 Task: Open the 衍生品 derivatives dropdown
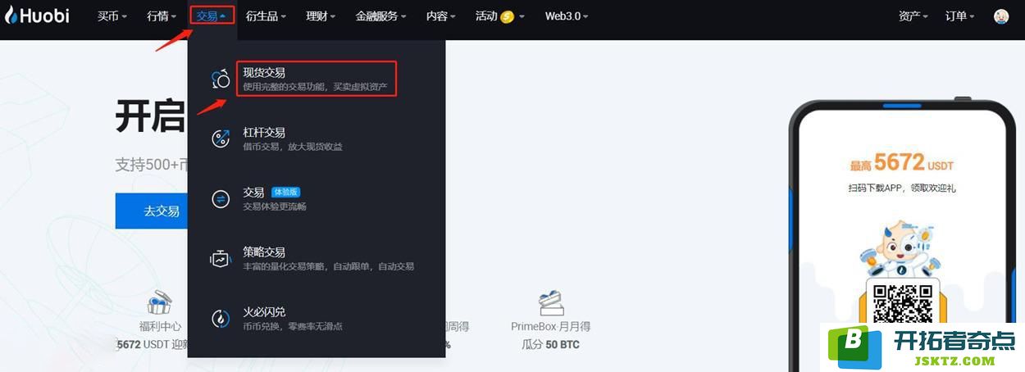tap(266, 16)
